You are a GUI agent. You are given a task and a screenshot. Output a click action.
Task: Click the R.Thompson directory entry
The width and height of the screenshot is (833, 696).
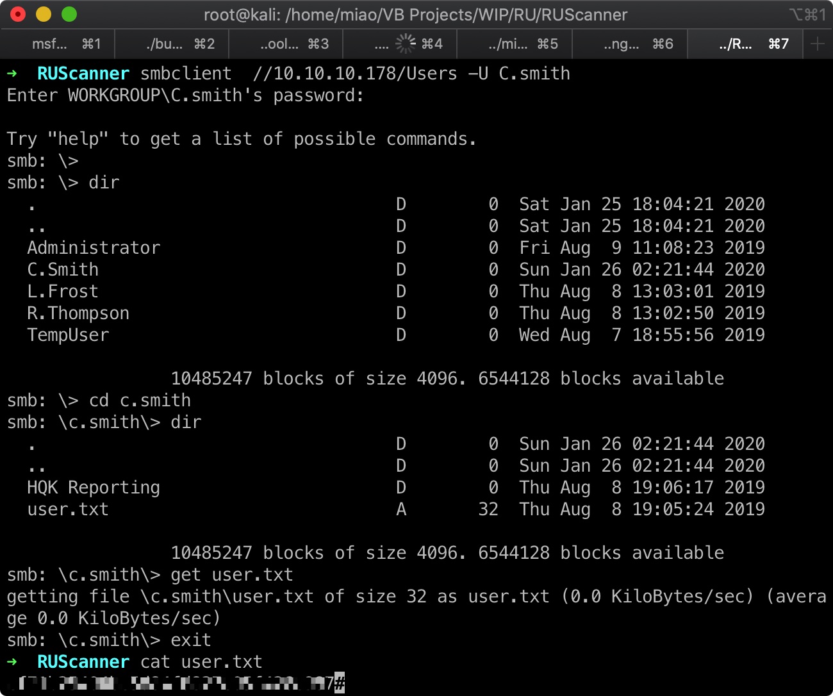point(78,313)
